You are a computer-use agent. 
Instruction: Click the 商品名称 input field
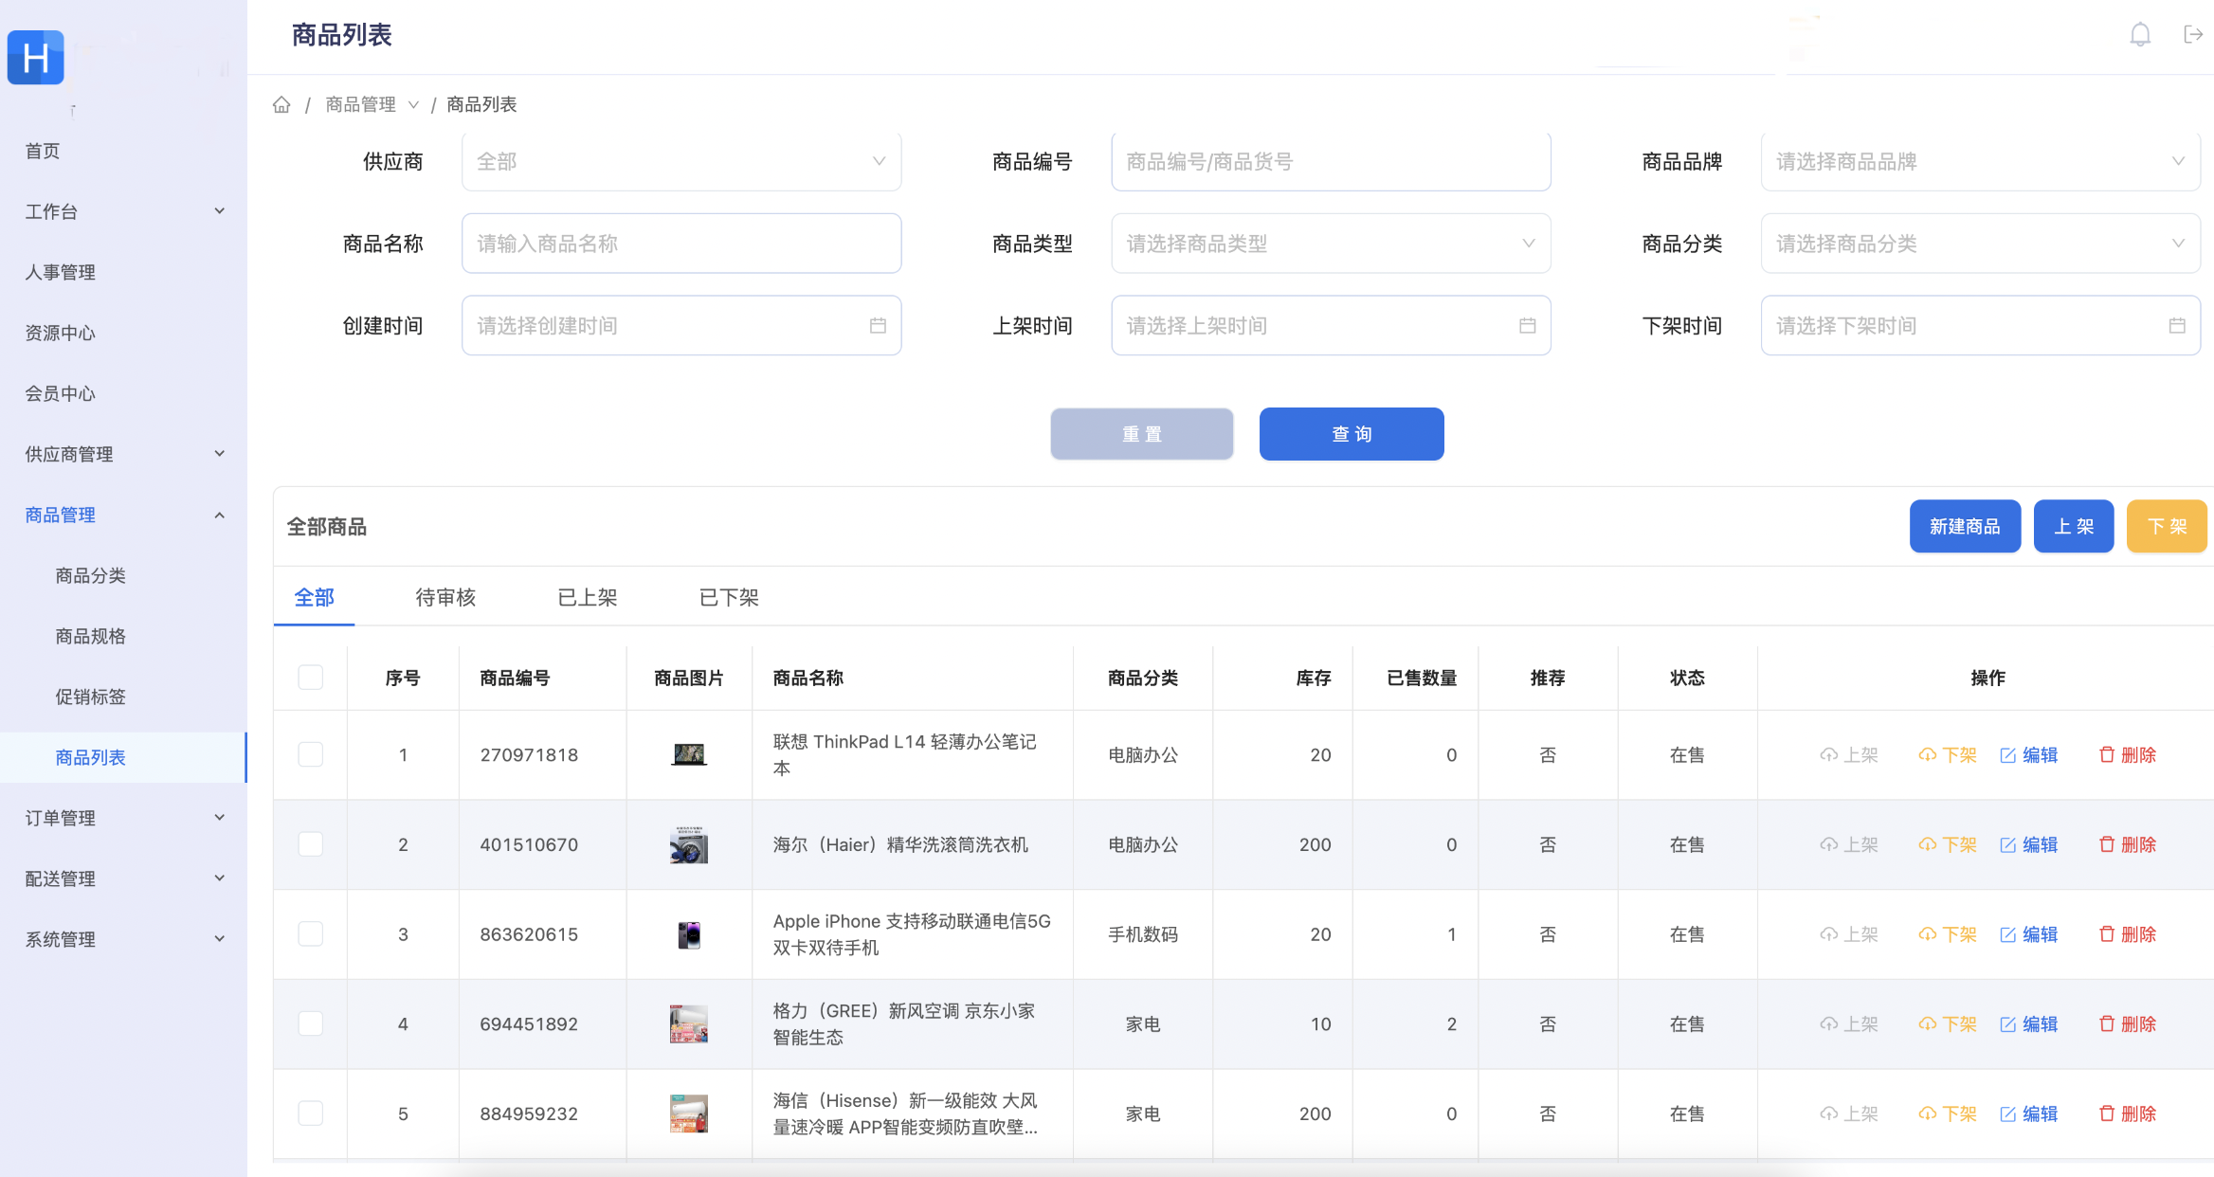pos(681,244)
